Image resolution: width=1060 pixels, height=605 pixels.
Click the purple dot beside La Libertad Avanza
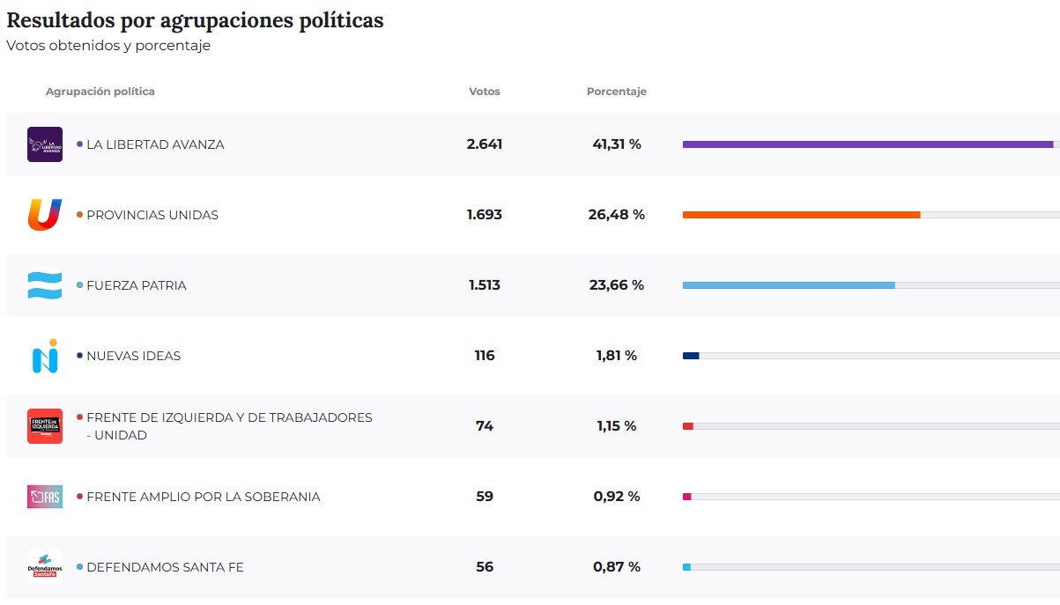[x=80, y=144]
